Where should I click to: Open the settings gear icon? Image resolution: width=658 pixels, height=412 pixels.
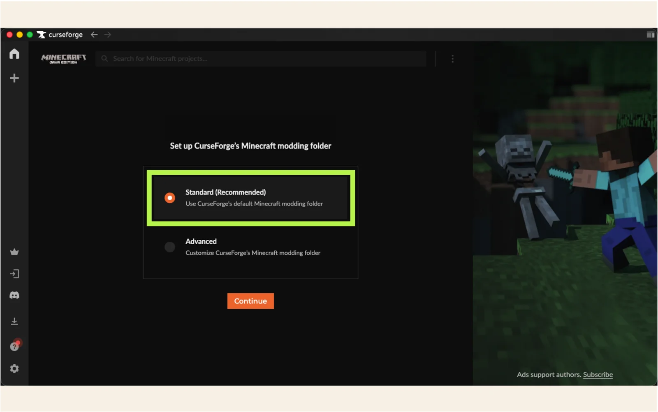[x=14, y=369]
